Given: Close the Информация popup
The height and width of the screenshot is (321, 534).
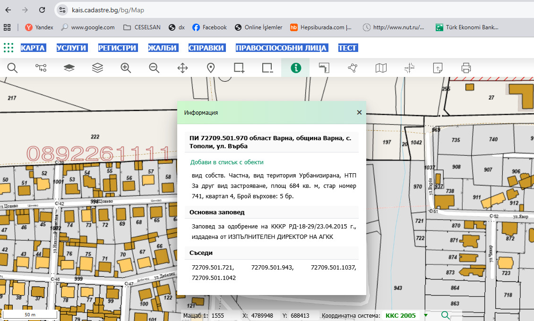Looking at the screenshot, I should [x=359, y=112].
